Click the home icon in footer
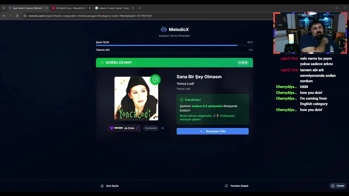This screenshot has height=196, width=349. (x=102, y=186)
